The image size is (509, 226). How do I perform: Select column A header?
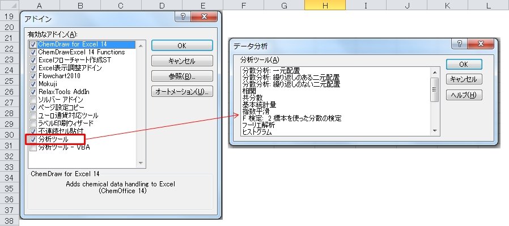39,5
